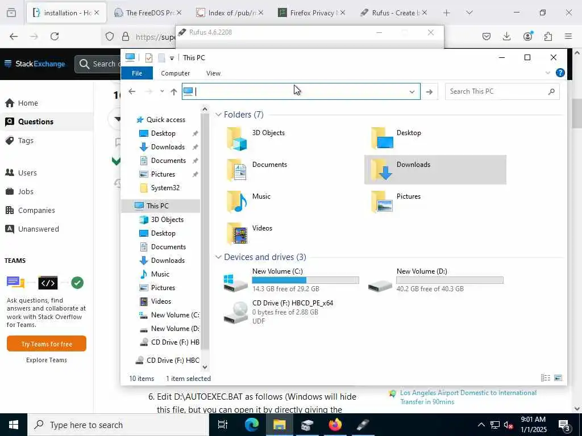
Task: Click the Explorer Back arrow
Action: pyautogui.click(x=132, y=91)
